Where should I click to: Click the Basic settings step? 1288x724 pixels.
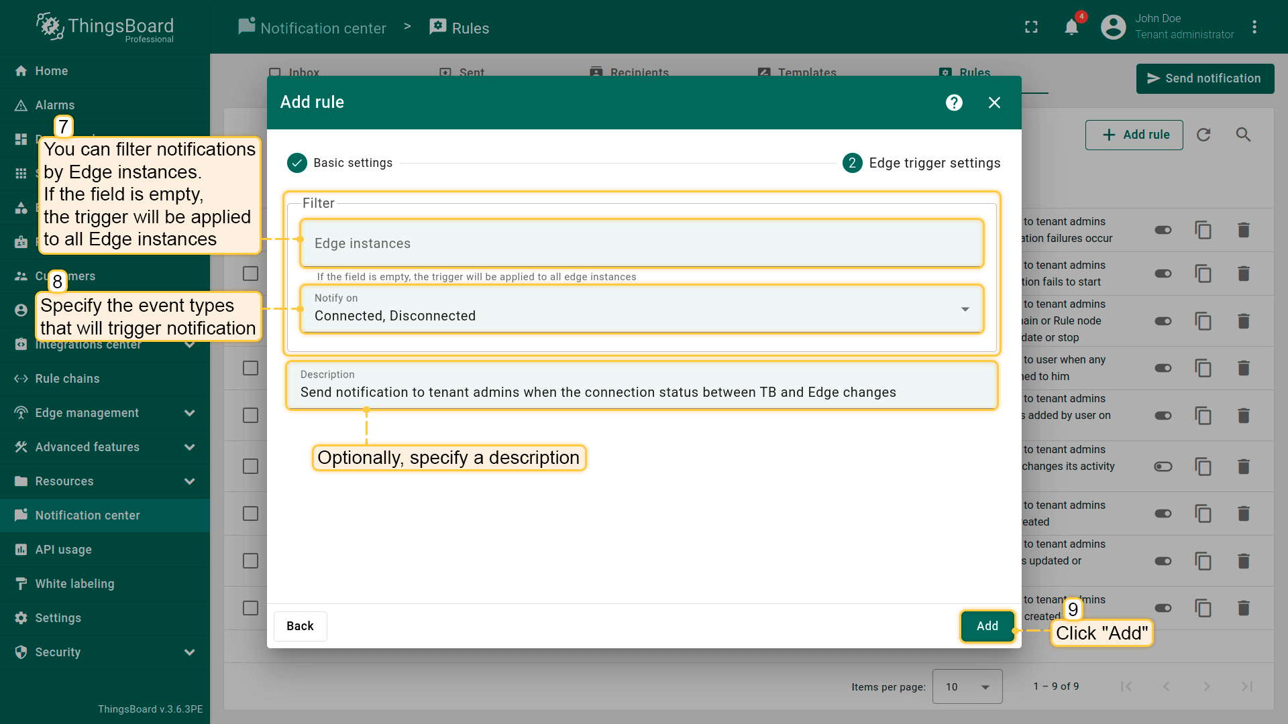340,163
